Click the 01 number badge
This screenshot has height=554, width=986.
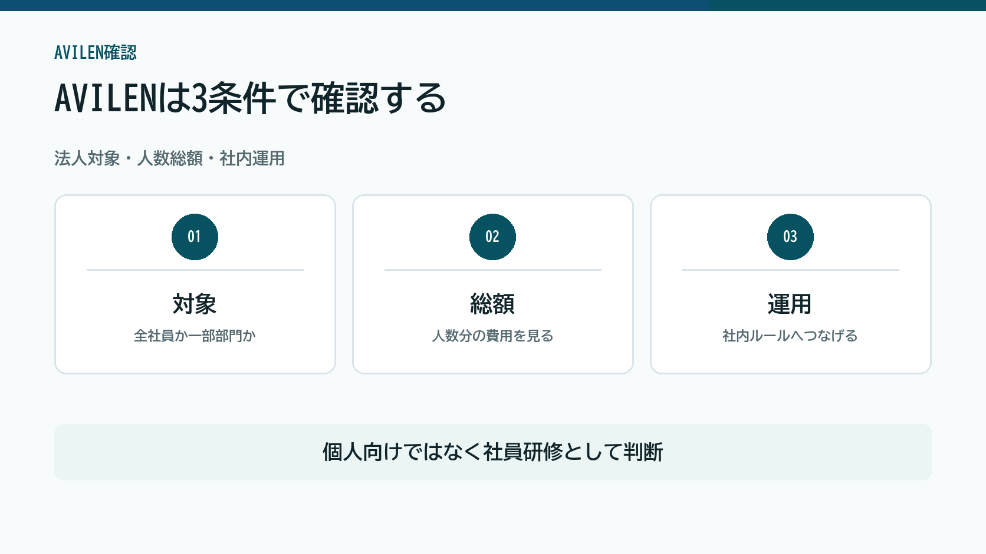195,237
